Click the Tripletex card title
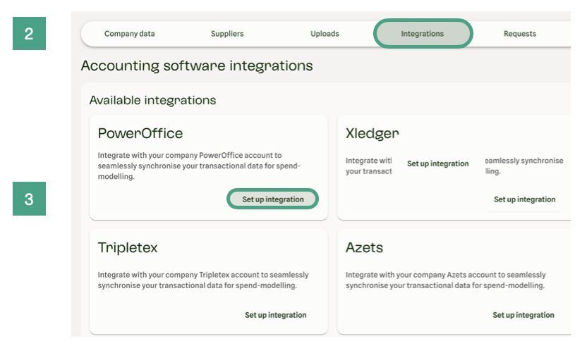 (x=128, y=247)
